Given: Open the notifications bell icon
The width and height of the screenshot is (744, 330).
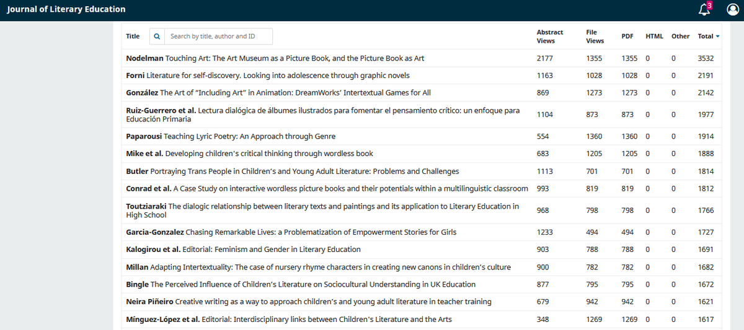Looking at the screenshot, I should pyautogui.click(x=704, y=9).
